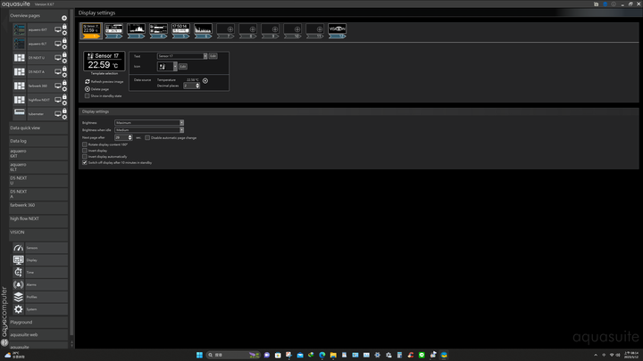This screenshot has width=643, height=361.
Task: Expand the Overview pages section
Action: tap(38, 15)
